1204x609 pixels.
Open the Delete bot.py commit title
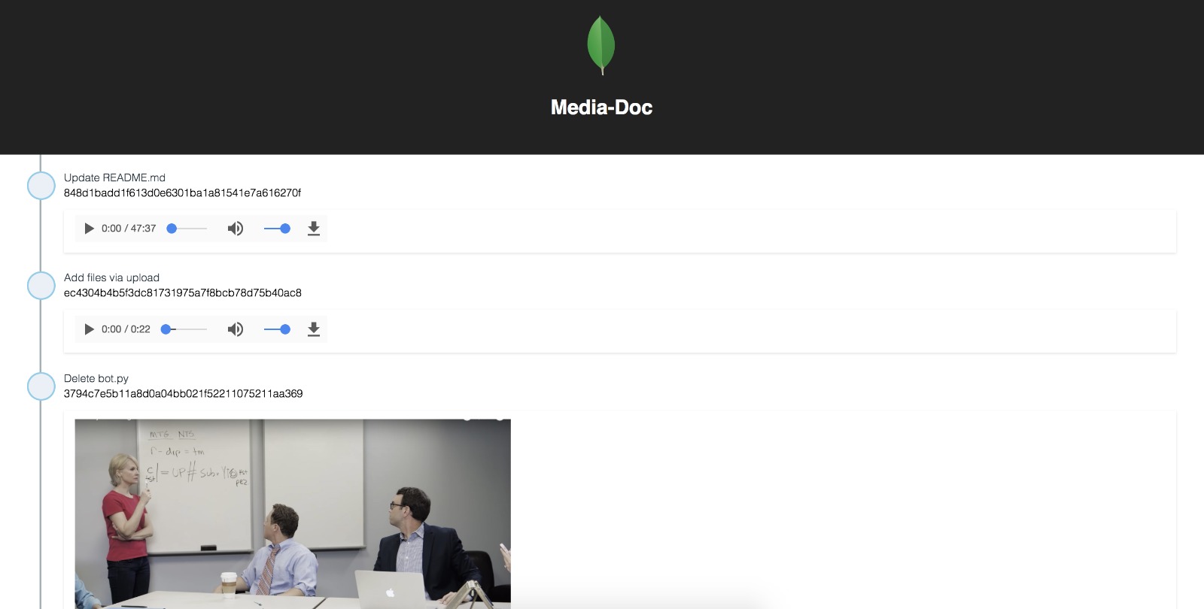point(96,378)
